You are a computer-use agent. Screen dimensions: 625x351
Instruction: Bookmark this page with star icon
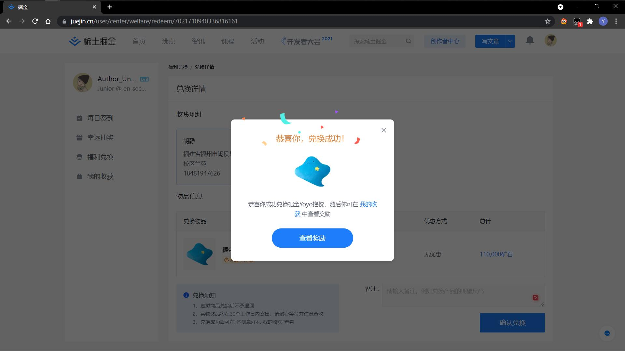pyautogui.click(x=548, y=21)
